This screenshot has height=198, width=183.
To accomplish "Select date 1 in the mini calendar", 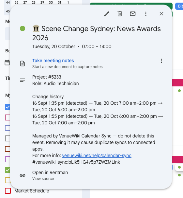I will pyautogui.click(x=68, y=2).
